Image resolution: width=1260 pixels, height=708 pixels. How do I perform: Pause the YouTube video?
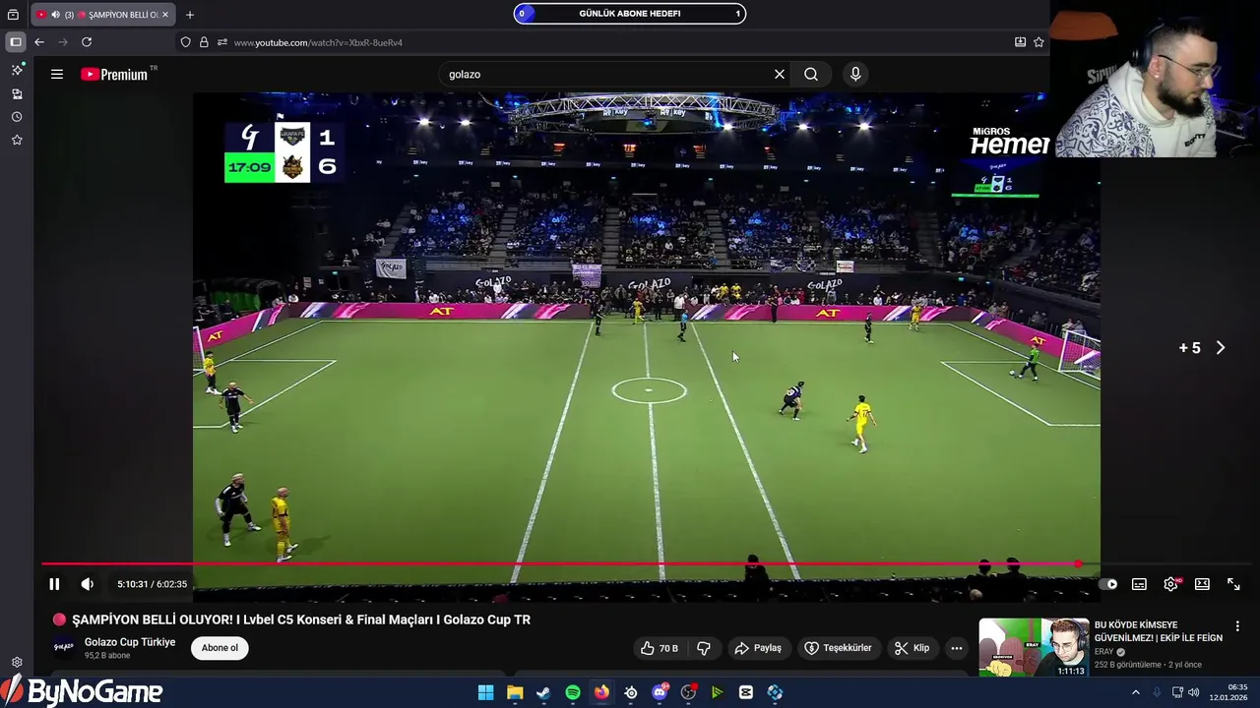coord(54,584)
